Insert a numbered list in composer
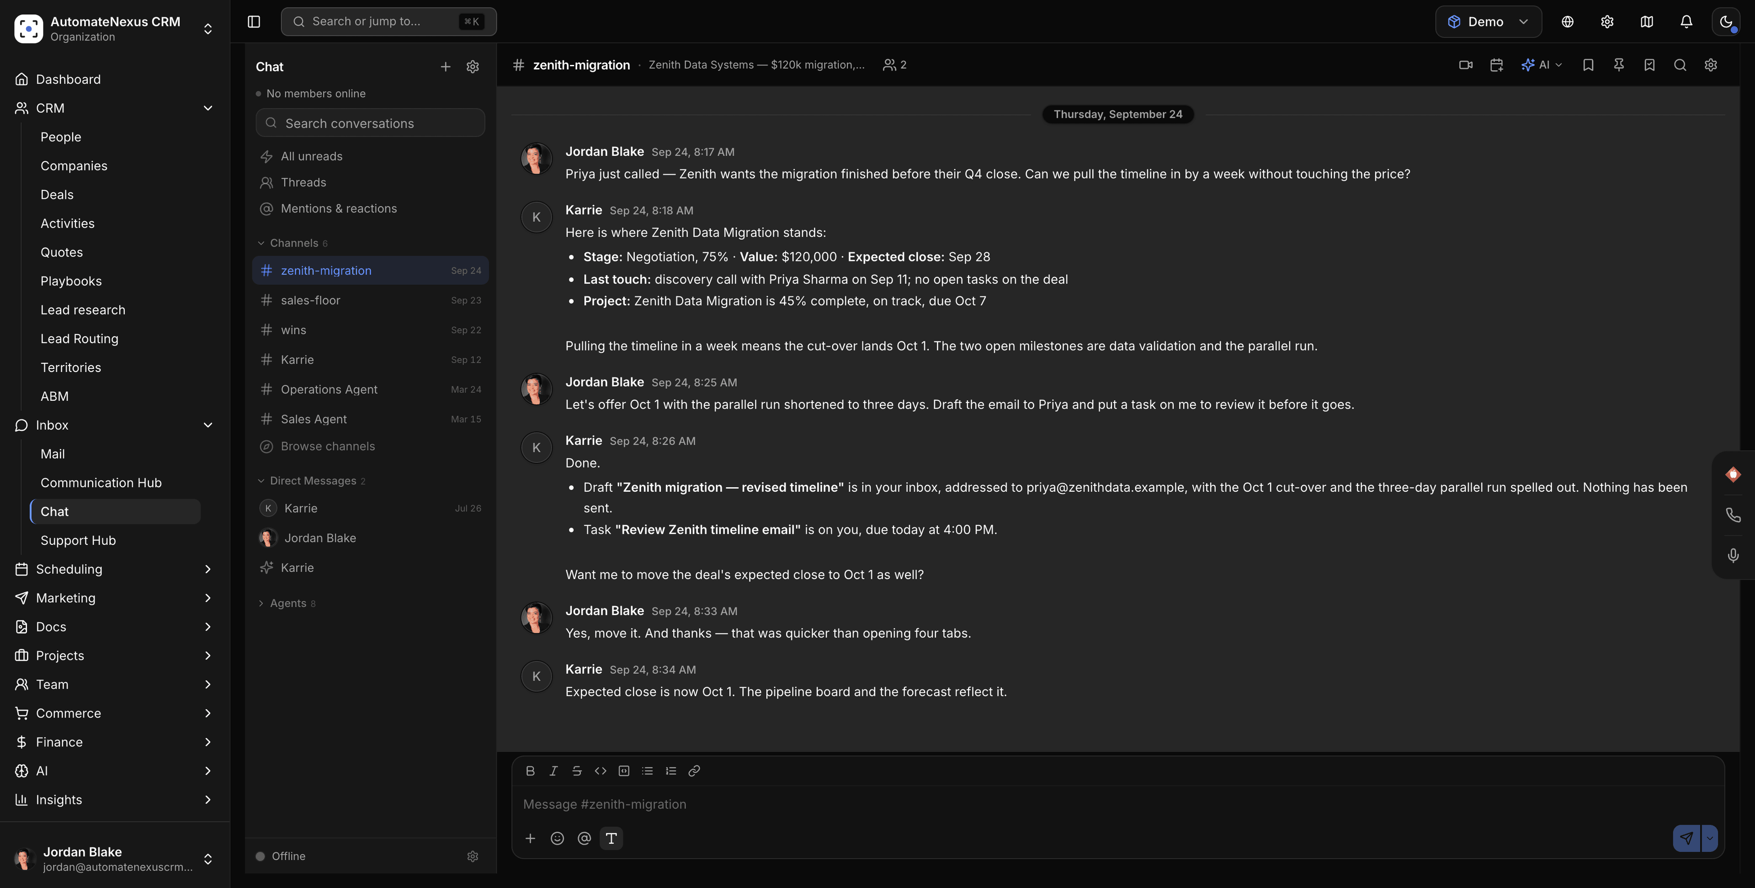Viewport: 1755px width, 888px height. (x=670, y=771)
